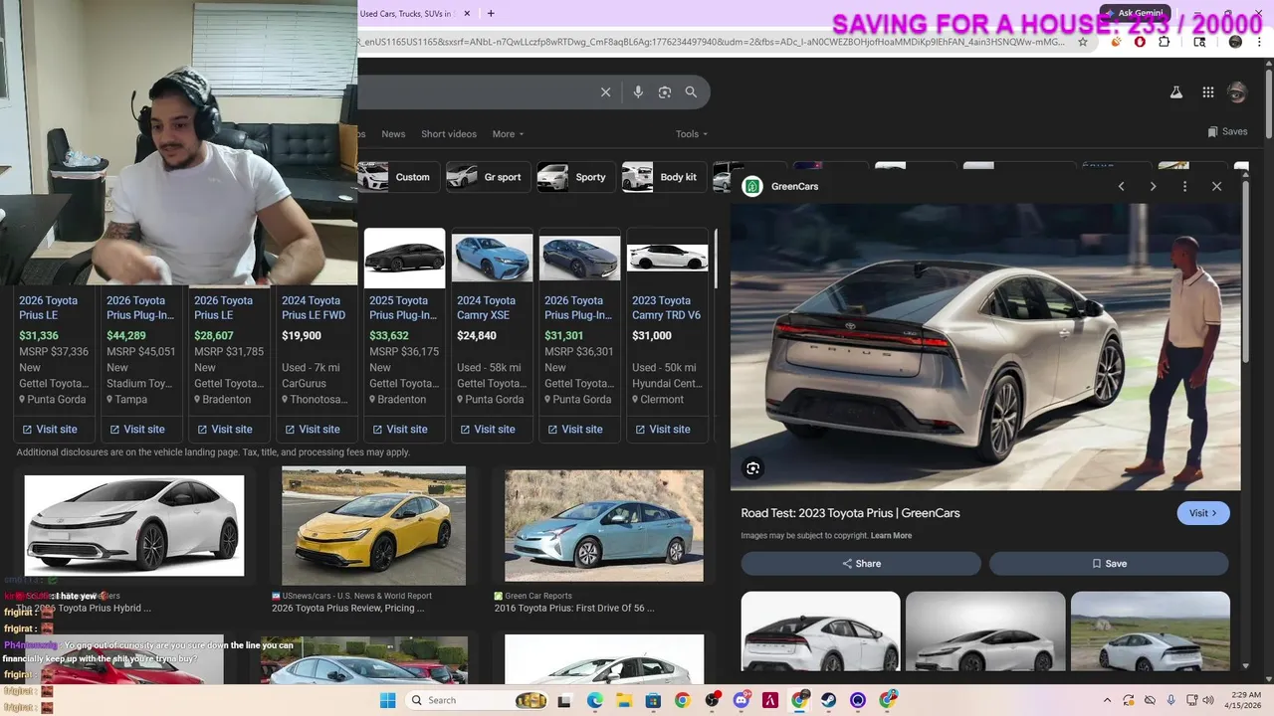This screenshot has width=1274, height=716.
Task: Start voice search with the microphone icon
Action: [x=638, y=92]
